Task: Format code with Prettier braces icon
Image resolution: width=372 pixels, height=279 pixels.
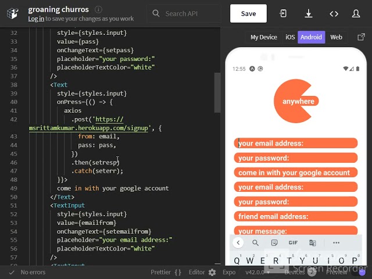Action: (178, 273)
